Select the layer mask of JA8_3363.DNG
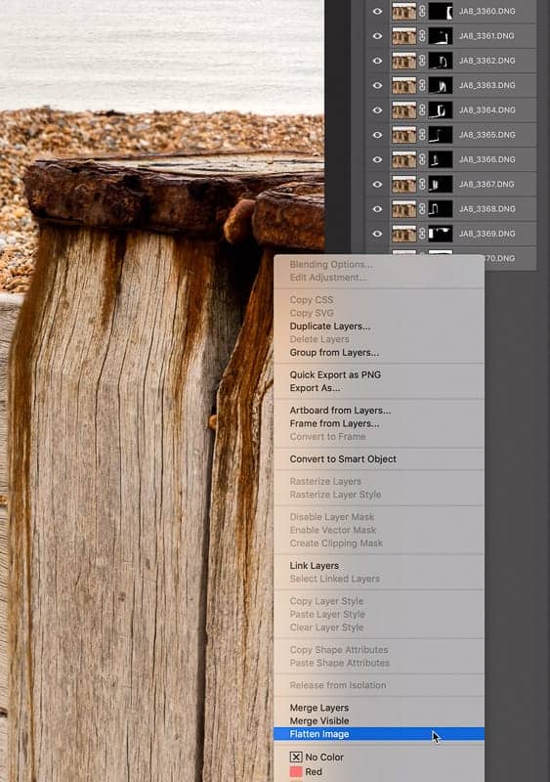This screenshot has height=782, width=550. pyautogui.click(x=441, y=85)
